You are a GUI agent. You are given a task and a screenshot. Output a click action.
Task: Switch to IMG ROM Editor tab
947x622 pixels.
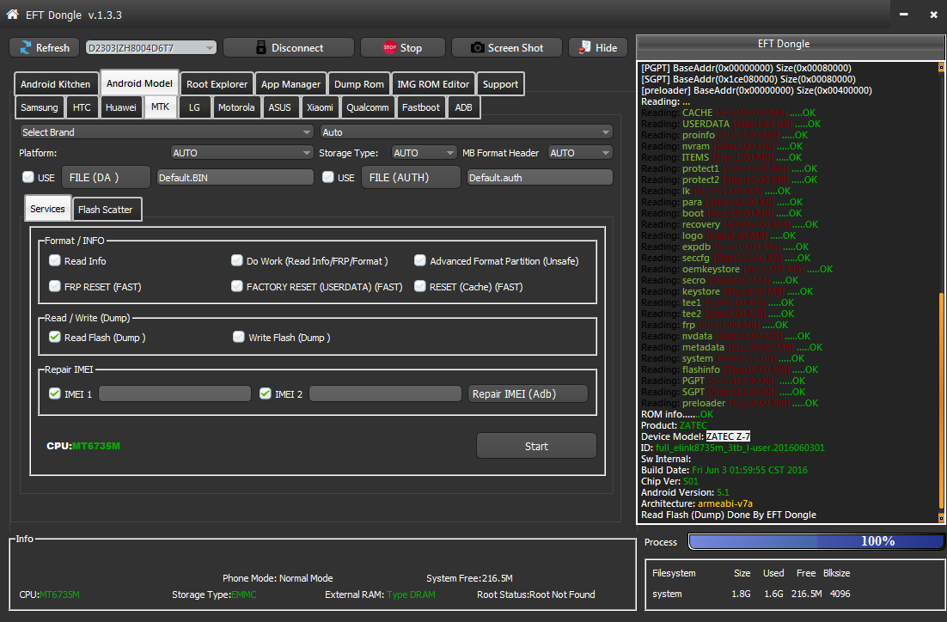click(x=433, y=84)
